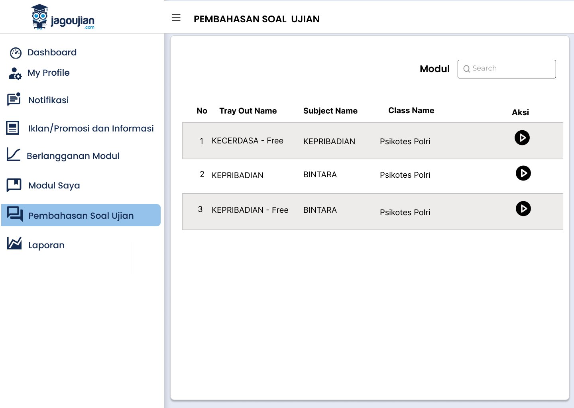Play the KEPRIBADIAN - Free row action
The height and width of the screenshot is (408, 574).
click(x=523, y=209)
